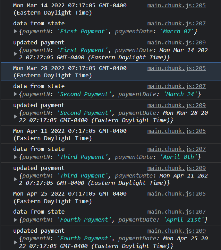Expand the First Payment 'March 07' object
The width and height of the screenshot is (221, 250).
16,32
